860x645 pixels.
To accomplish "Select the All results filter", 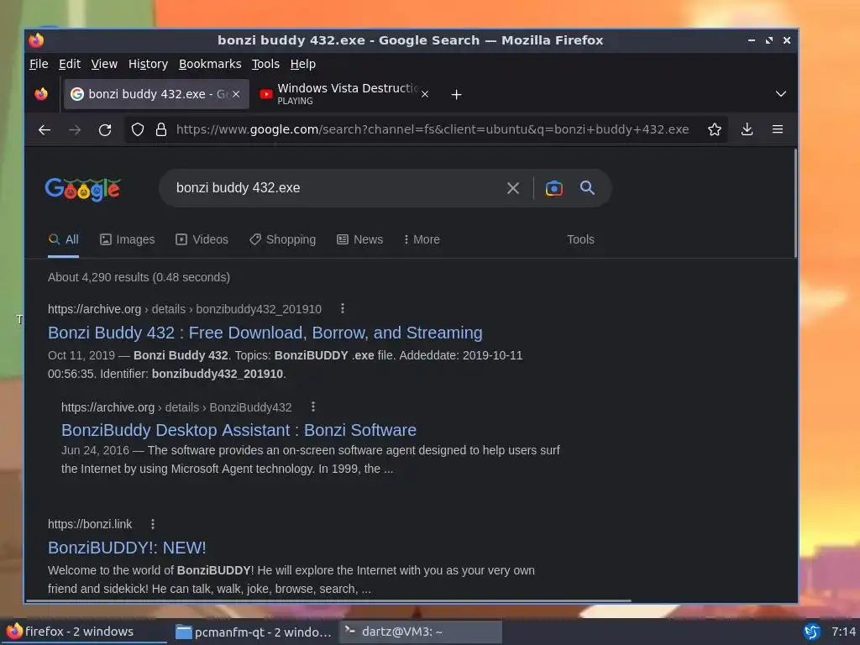I will [64, 239].
